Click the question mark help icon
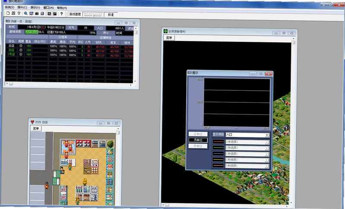The height and width of the screenshot is (209, 345). coord(62,14)
